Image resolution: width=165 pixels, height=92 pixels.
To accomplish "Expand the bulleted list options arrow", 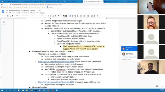I will [x=90, y=16].
